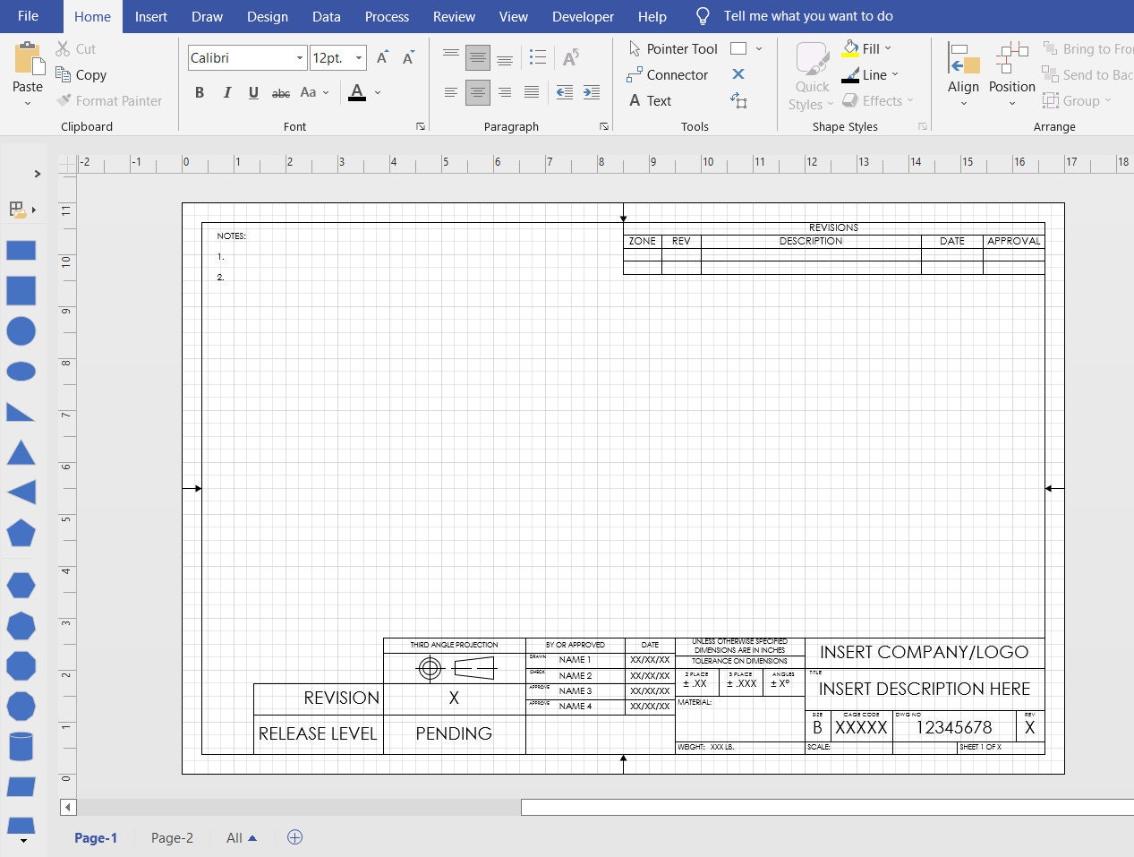
Task: Select the Connector tool
Action: coord(669,74)
